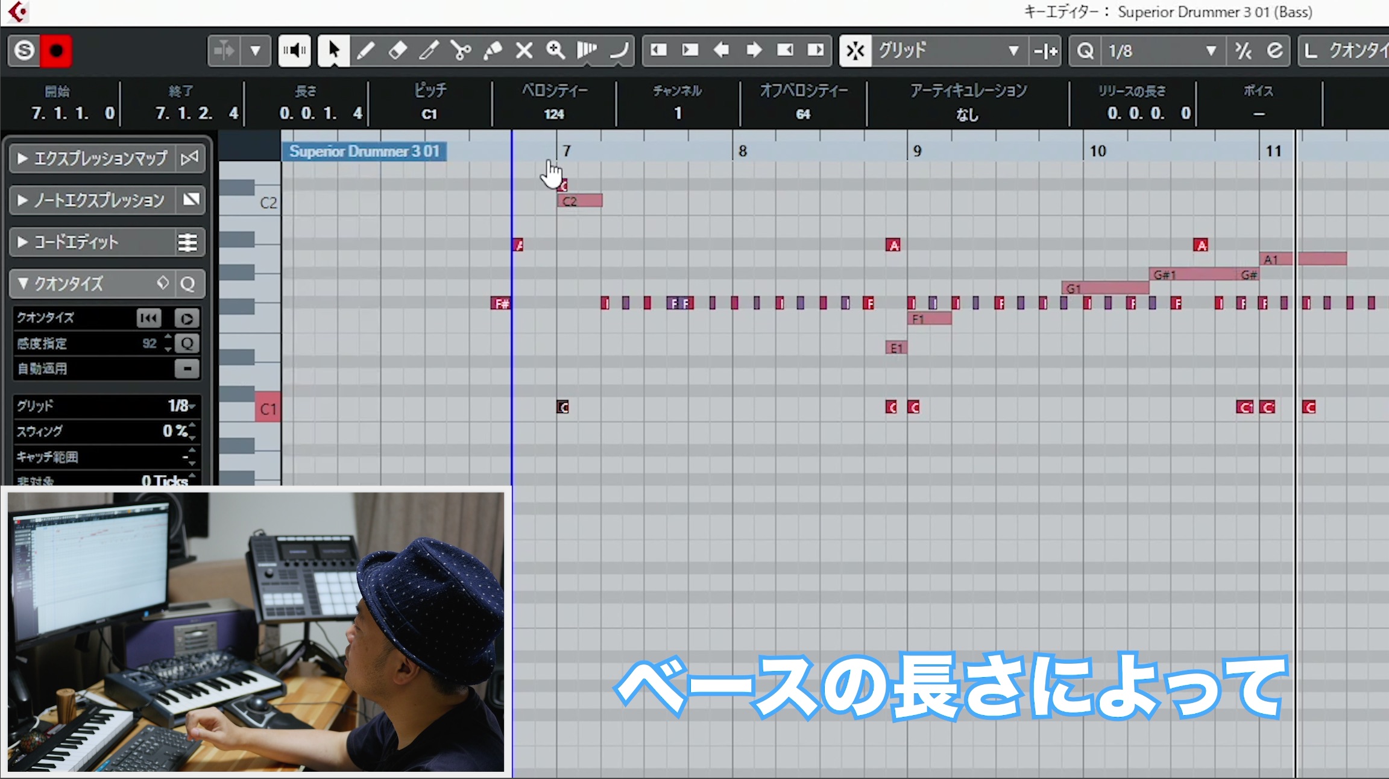
Task: Edit the 長さ length value
Action: click(321, 113)
